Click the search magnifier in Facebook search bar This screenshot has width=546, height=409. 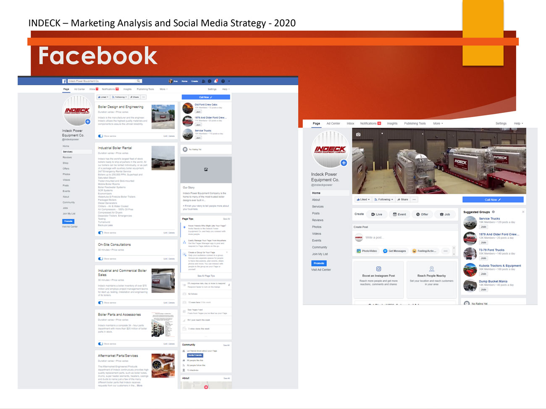(138, 81)
